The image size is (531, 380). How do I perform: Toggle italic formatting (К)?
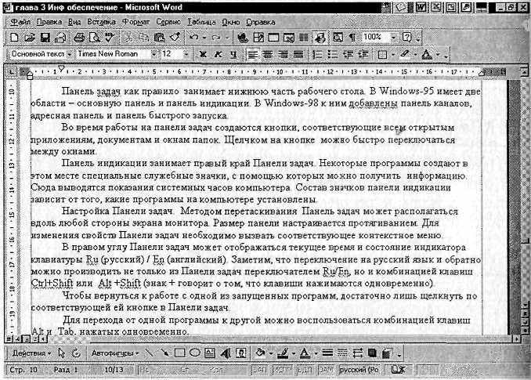coord(218,54)
